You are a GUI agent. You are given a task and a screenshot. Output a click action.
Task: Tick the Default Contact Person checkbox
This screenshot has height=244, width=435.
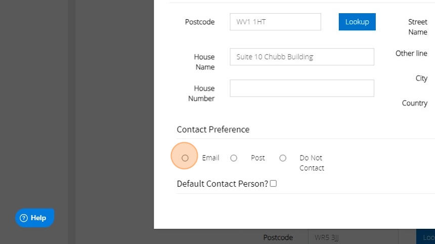click(274, 184)
